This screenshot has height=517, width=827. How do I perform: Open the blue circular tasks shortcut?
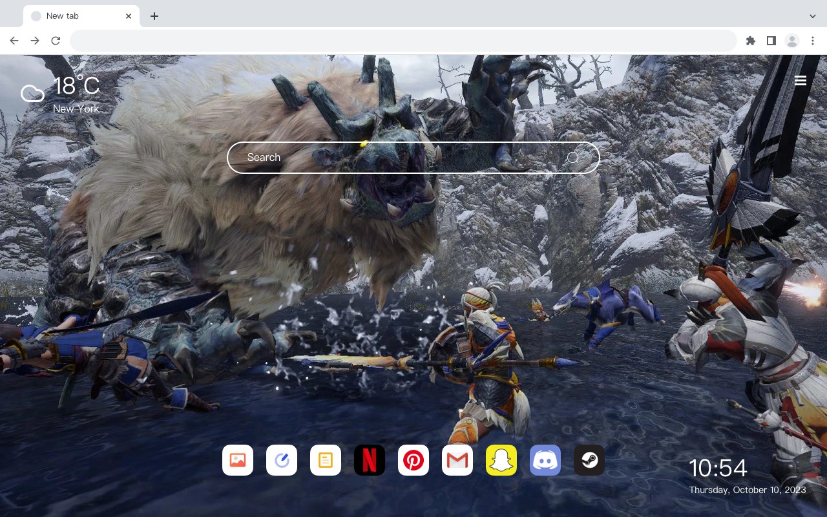click(282, 460)
